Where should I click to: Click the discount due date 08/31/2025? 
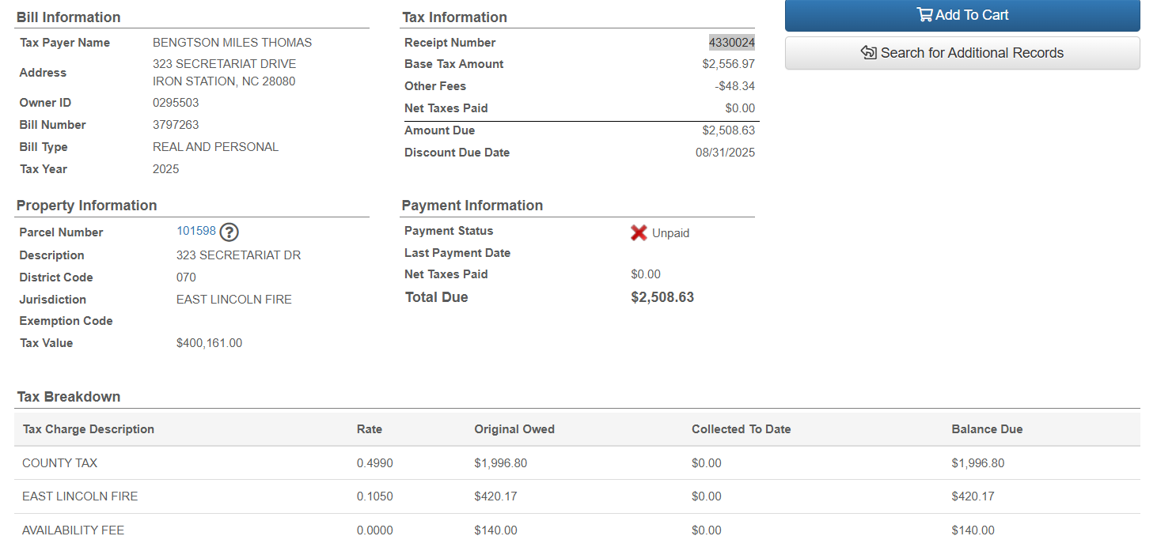point(725,153)
